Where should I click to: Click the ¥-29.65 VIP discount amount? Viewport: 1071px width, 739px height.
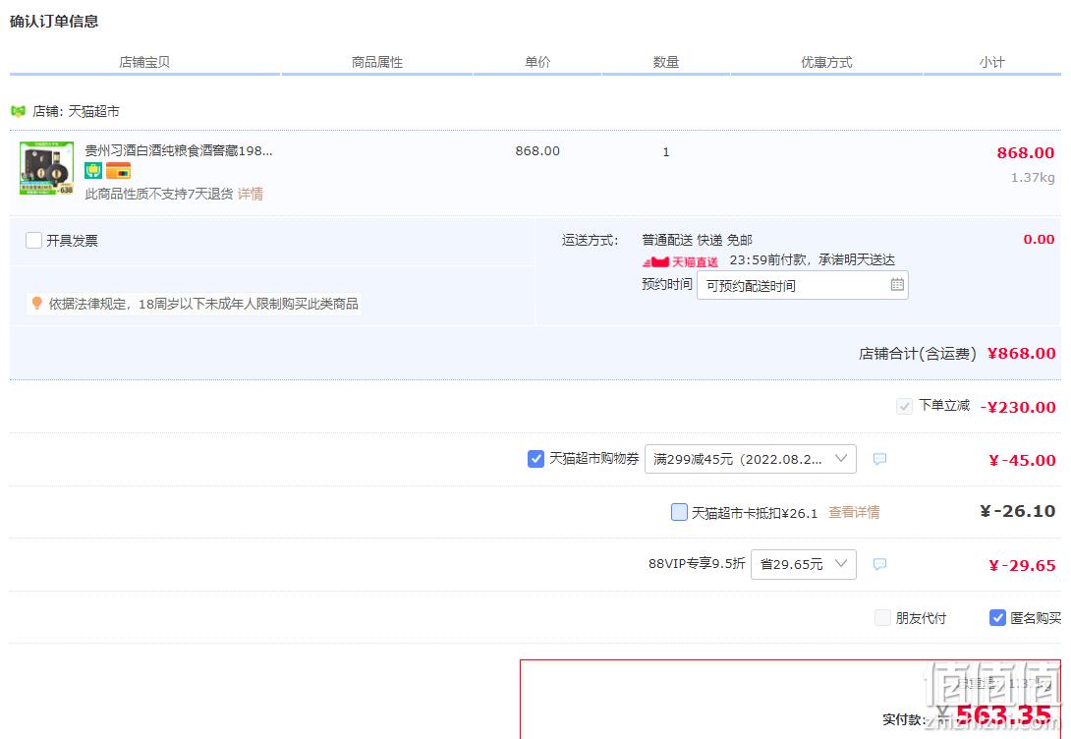coord(1023,565)
